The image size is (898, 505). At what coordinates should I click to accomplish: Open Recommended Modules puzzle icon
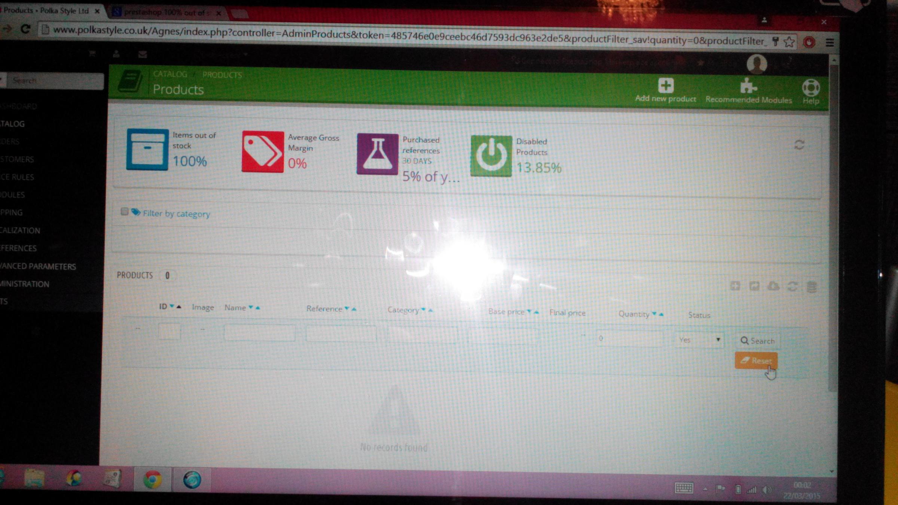(x=748, y=86)
